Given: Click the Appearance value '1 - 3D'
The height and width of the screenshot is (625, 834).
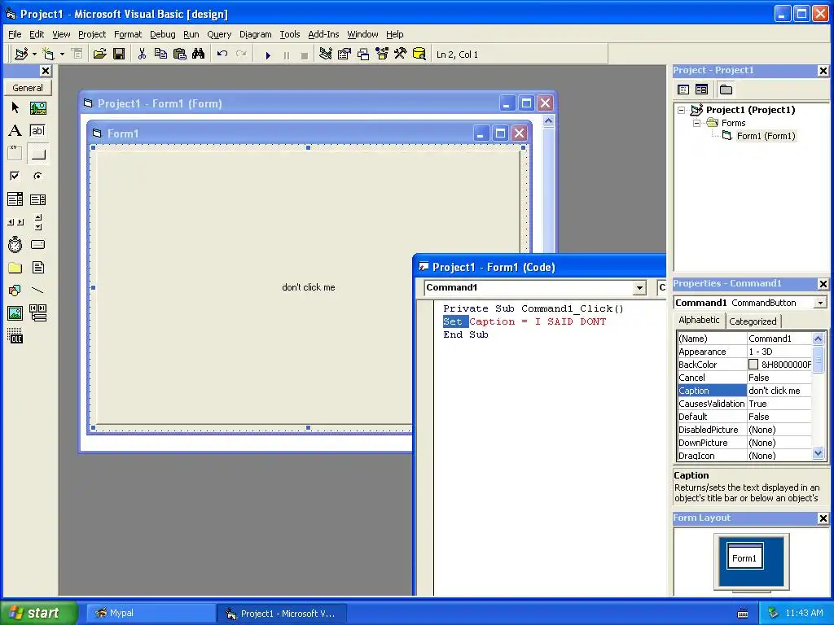Looking at the screenshot, I should [x=761, y=352].
